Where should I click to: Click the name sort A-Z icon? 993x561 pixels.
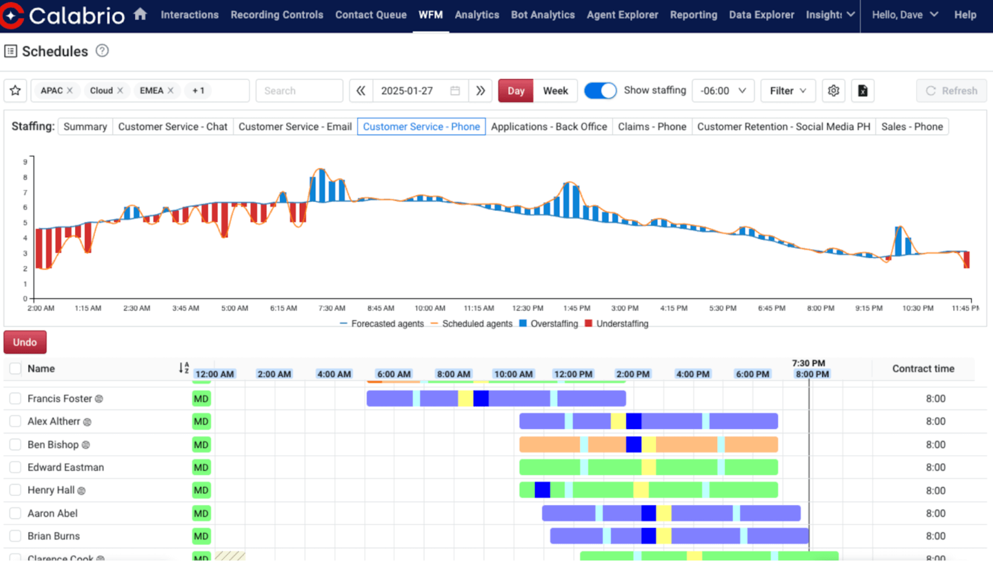pos(184,368)
